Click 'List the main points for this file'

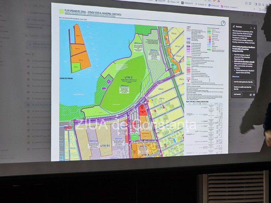(x=243, y=82)
